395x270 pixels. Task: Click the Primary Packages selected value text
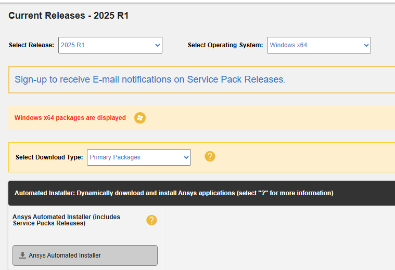(x=115, y=157)
